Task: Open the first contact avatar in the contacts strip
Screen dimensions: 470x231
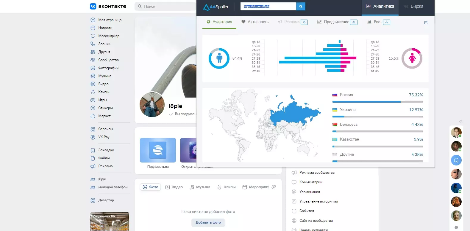Action: [x=456, y=132]
